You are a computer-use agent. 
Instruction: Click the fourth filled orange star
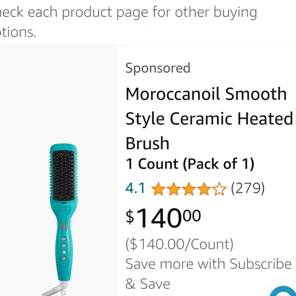point(204,189)
